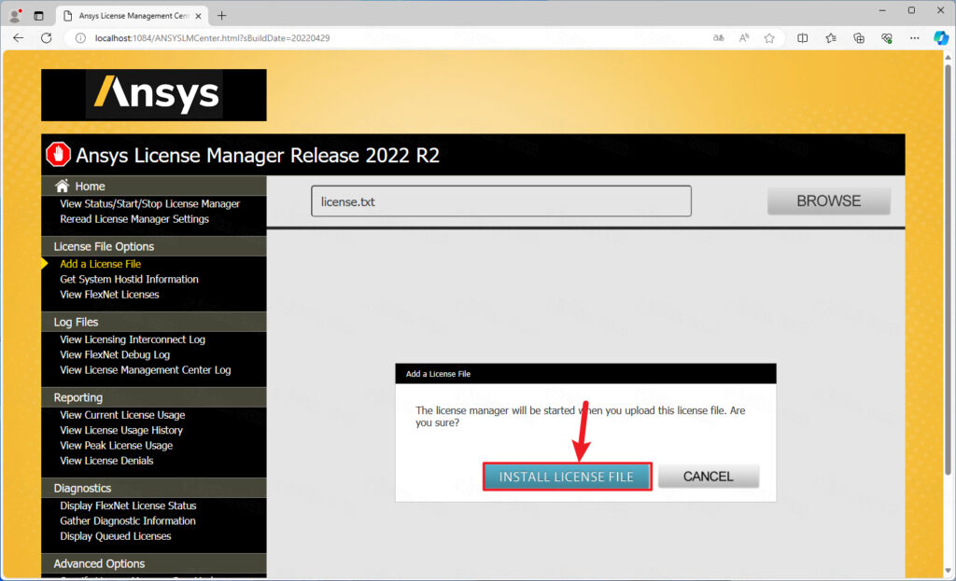Open View Current License Usage
This screenshot has height=581, width=956.
point(122,415)
